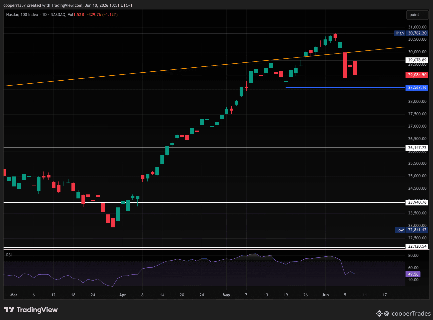Click the TradingView logo at bottom left
The height and width of the screenshot is (320, 433).
(31, 310)
